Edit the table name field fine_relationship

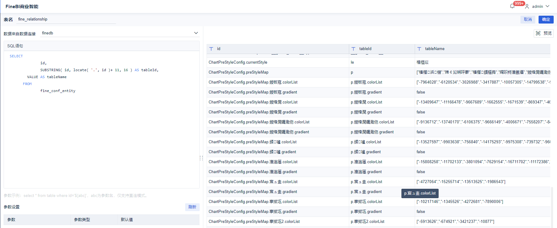point(66,19)
